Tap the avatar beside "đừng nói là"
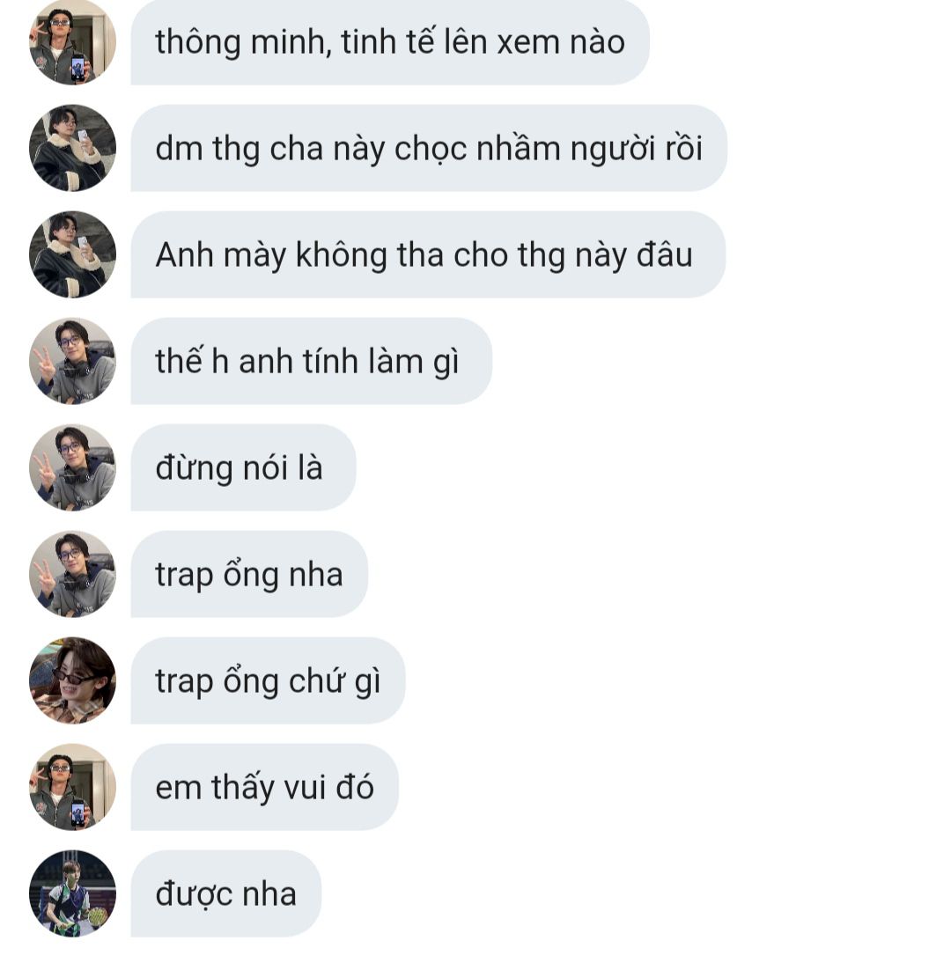The height and width of the screenshot is (963, 951). (x=72, y=467)
